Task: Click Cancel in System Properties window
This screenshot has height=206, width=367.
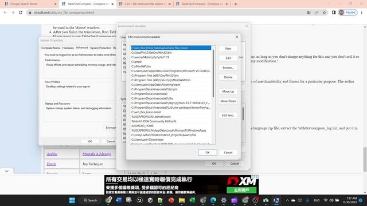Action: tap(110, 141)
